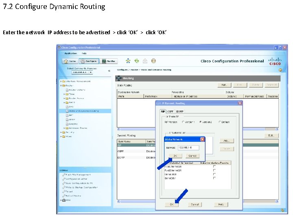Click the status icon at window bottom-right
Image resolution: width=293 pixels, height=220 pixels.
pos(283,210)
